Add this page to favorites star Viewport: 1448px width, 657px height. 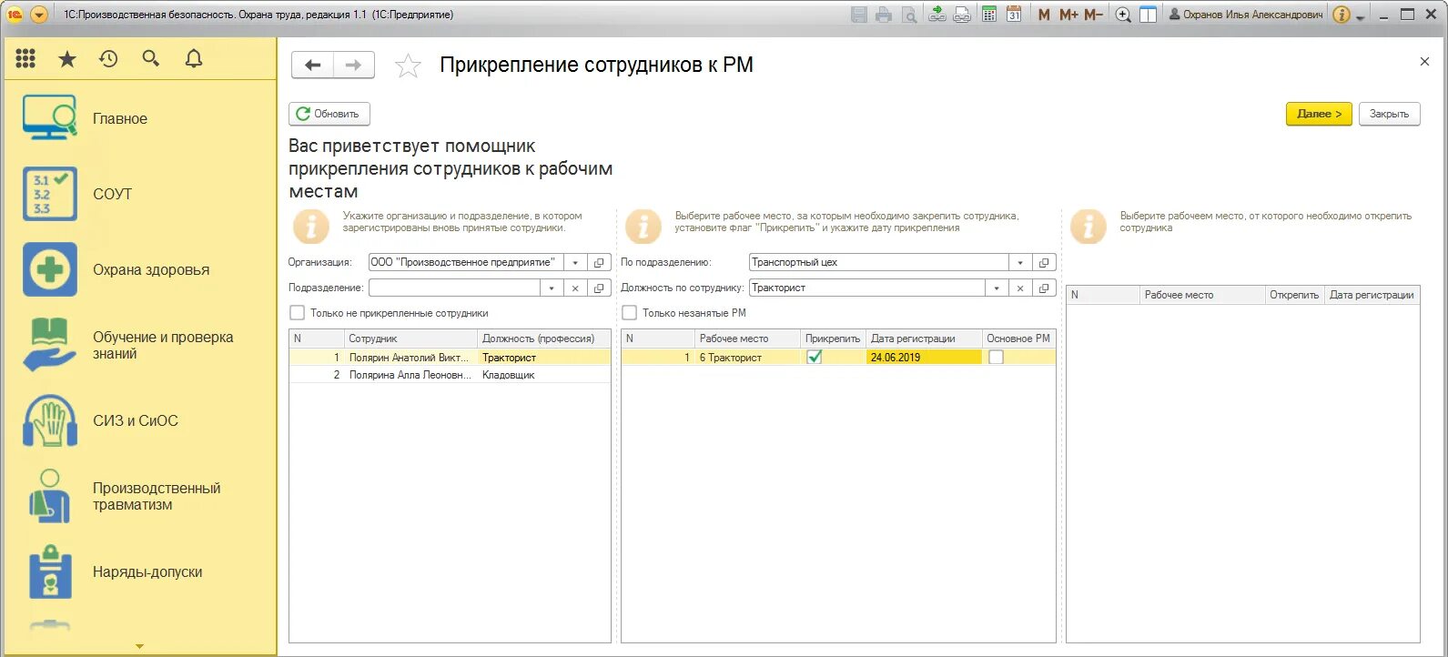pos(408,66)
